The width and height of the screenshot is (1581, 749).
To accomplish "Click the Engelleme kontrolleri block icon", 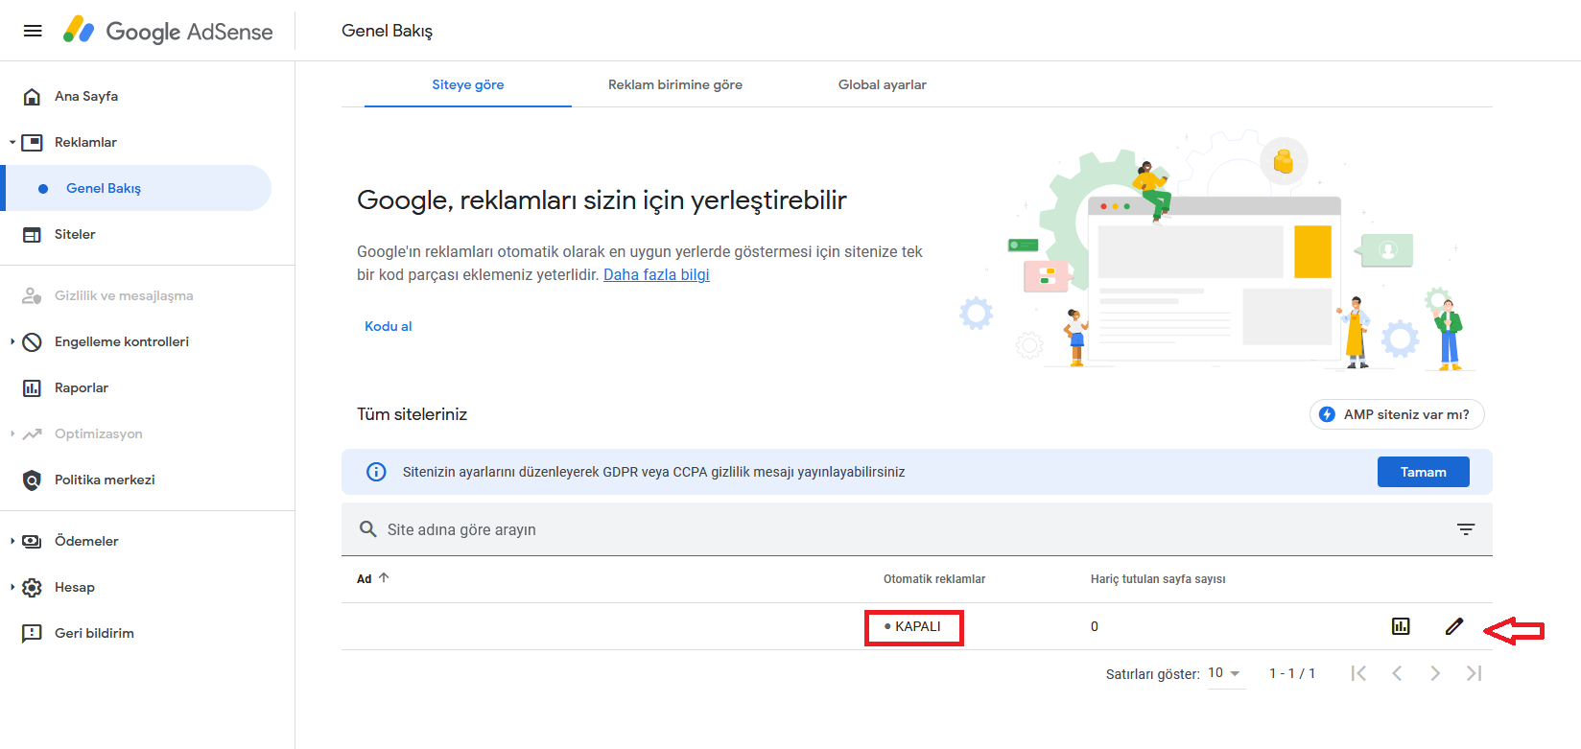I will click(32, 341).
